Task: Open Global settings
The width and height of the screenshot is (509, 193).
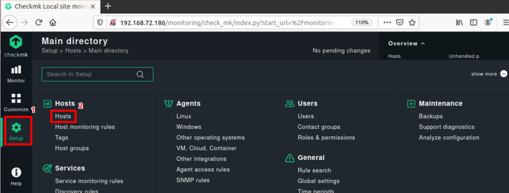Action: coord(319,181)
